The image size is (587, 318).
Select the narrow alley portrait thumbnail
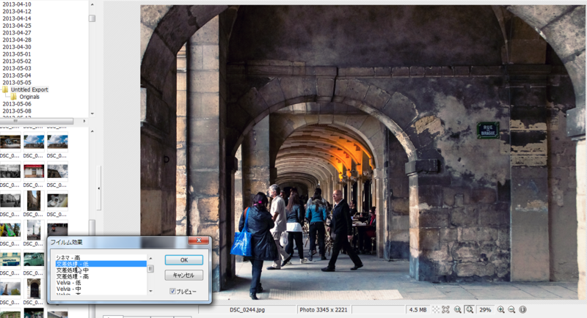coord(34,201)
